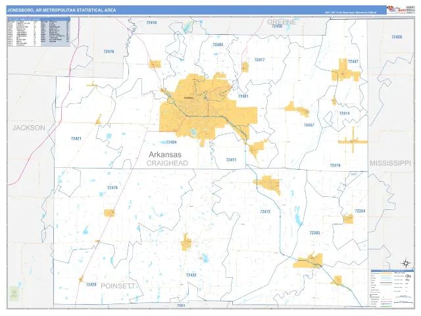The height and width of the screenshot is (316, 421).
Task: Select ZIP code label 72417
Action: [x=259, y=60]
